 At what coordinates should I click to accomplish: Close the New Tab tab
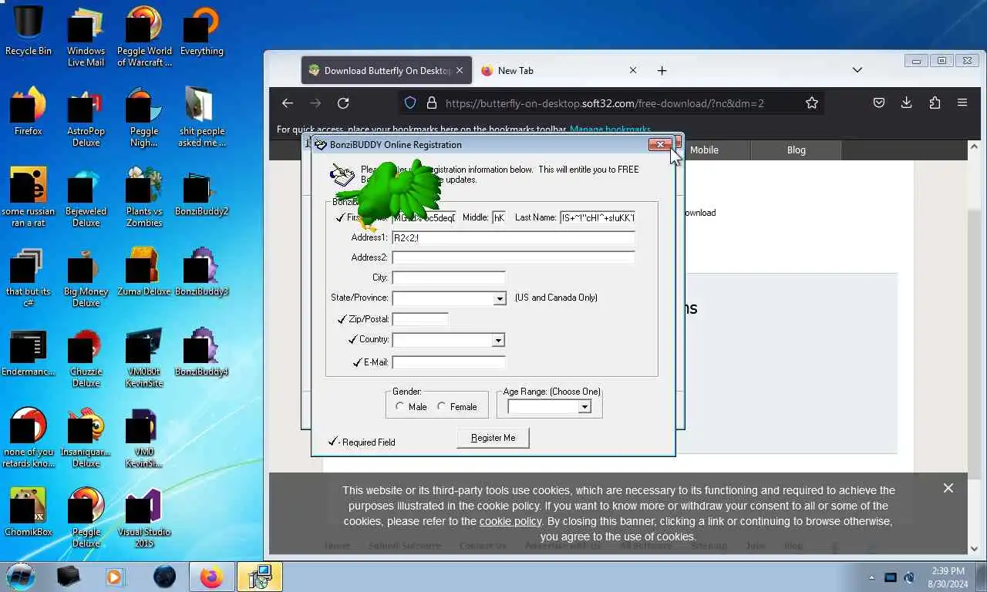click(633, 70)
